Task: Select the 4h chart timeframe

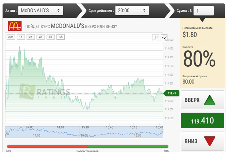Action: coord(40,37)
